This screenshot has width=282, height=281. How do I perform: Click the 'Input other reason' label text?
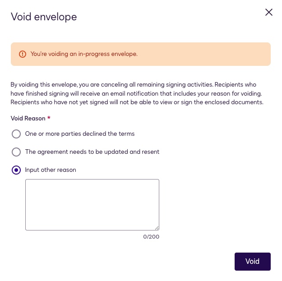[x=51, y=170]
